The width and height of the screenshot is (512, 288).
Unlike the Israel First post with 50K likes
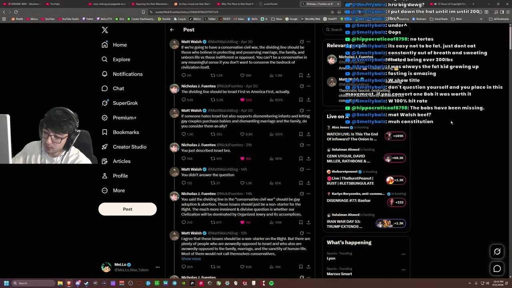pos(245,100)
